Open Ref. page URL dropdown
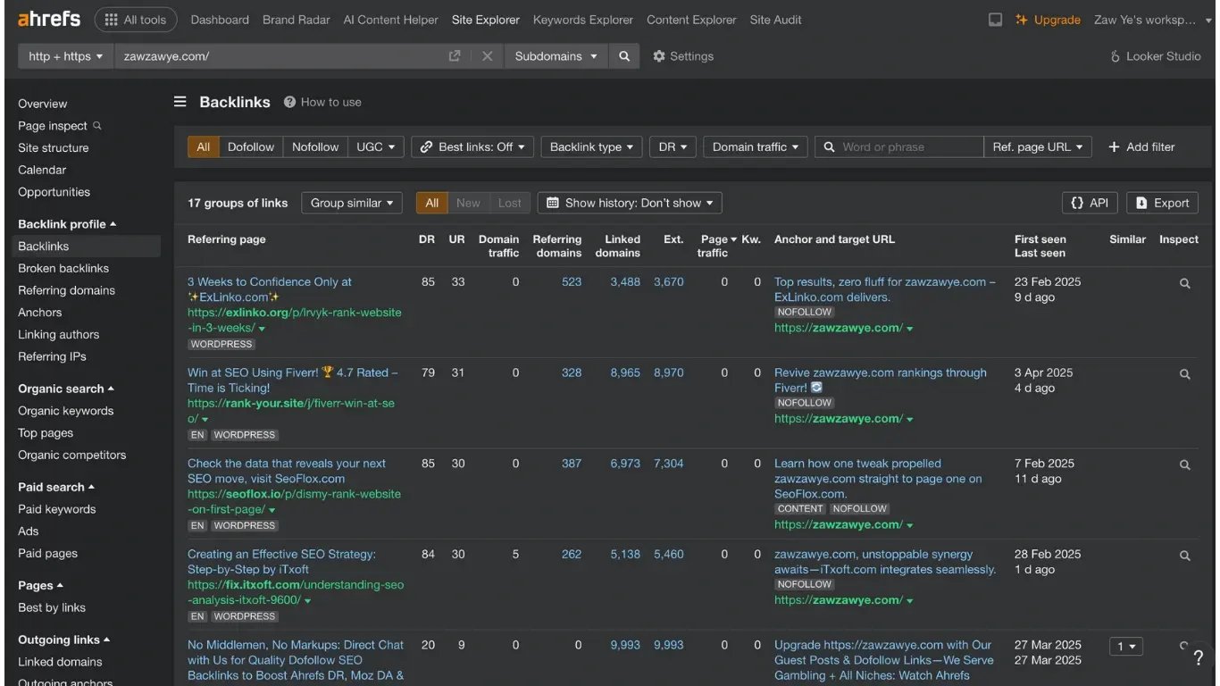This screenshot has height=686, width=1220. tap(1038, 147)
